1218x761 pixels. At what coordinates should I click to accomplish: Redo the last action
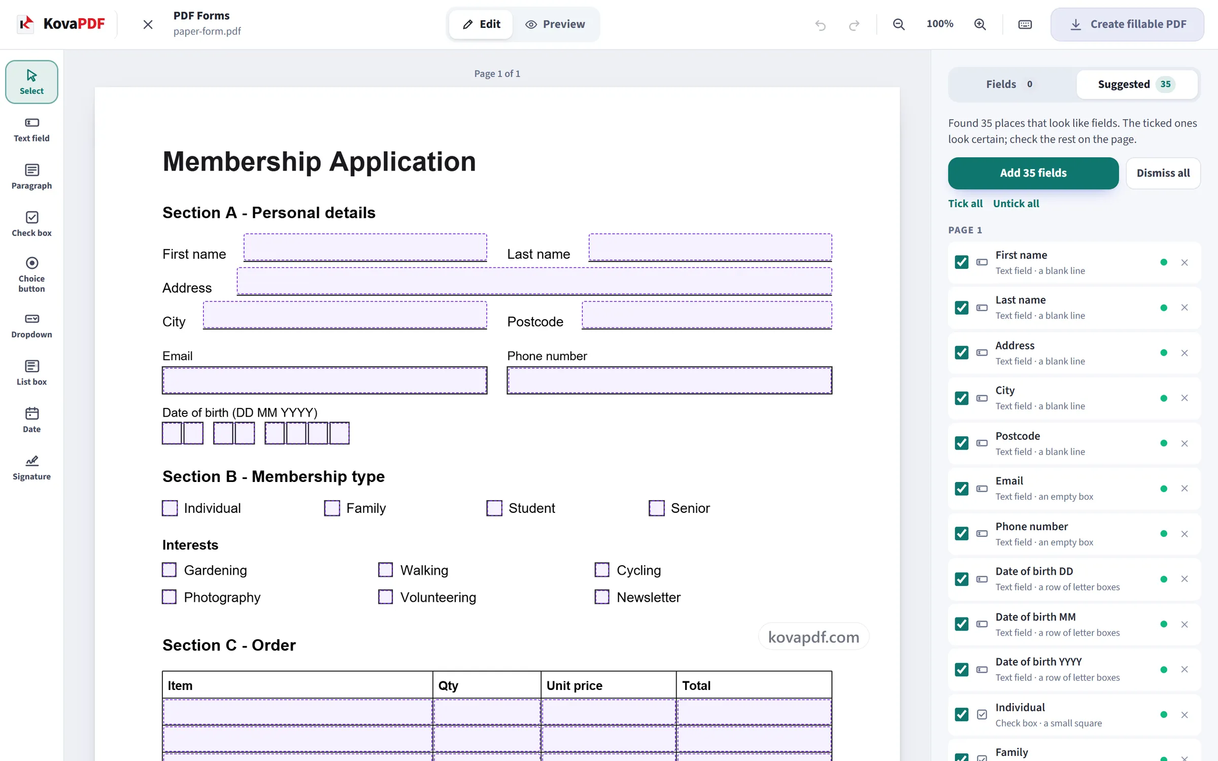pyautogui.click(x=854, y=24)
